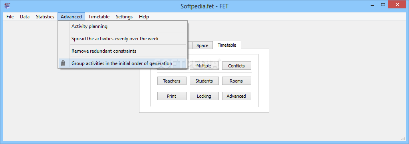Collapse the open Advanced menu
Image resolution: width=409 pixels, height=144 pixels.
[x=71, y=17]
